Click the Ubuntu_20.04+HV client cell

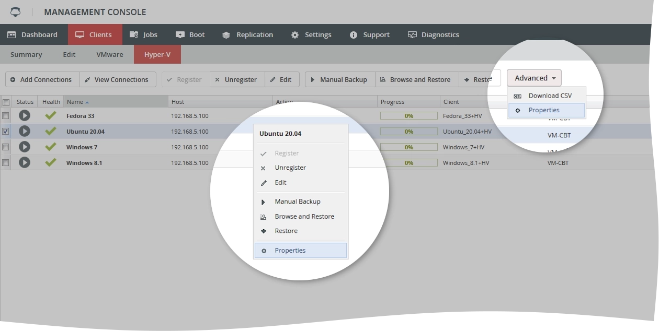[x=467, y=132]
